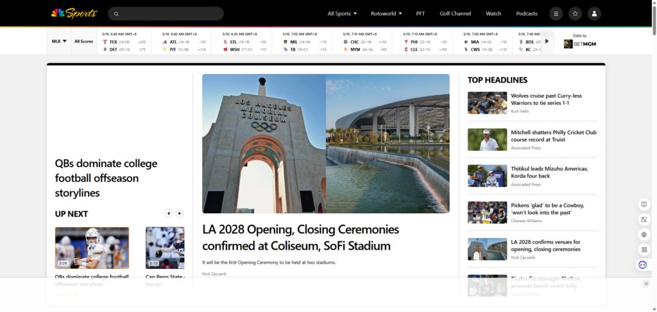The height and width of the screenshot is (312, 657).
Task: Click Wolves-Warriors story thumbnail
Action: pos(488,103)
